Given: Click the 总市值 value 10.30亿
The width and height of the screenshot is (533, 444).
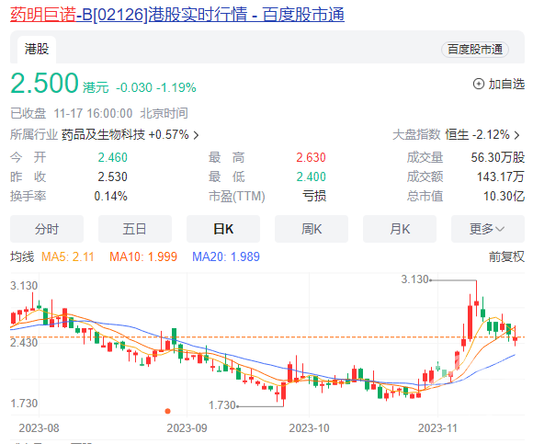Looking at the screenshot, I should [504, 196].
